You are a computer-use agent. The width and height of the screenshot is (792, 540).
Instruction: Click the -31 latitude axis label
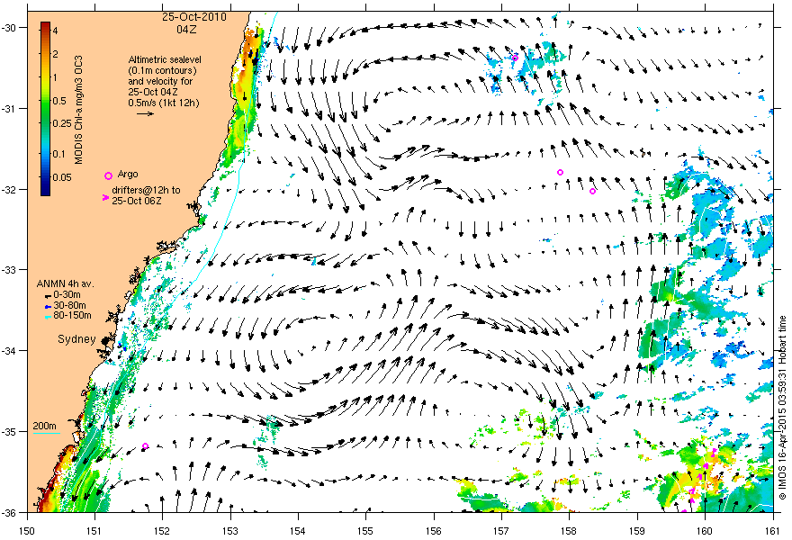7,109
